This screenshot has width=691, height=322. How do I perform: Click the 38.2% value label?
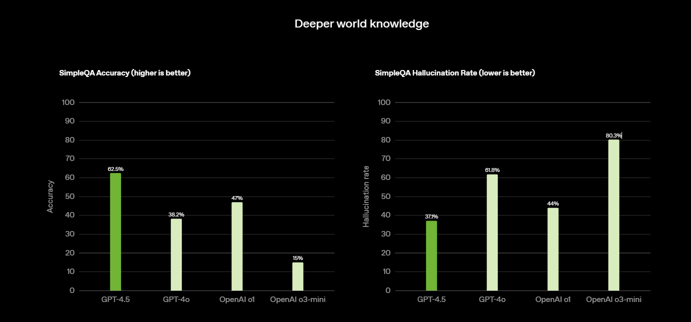176,214
